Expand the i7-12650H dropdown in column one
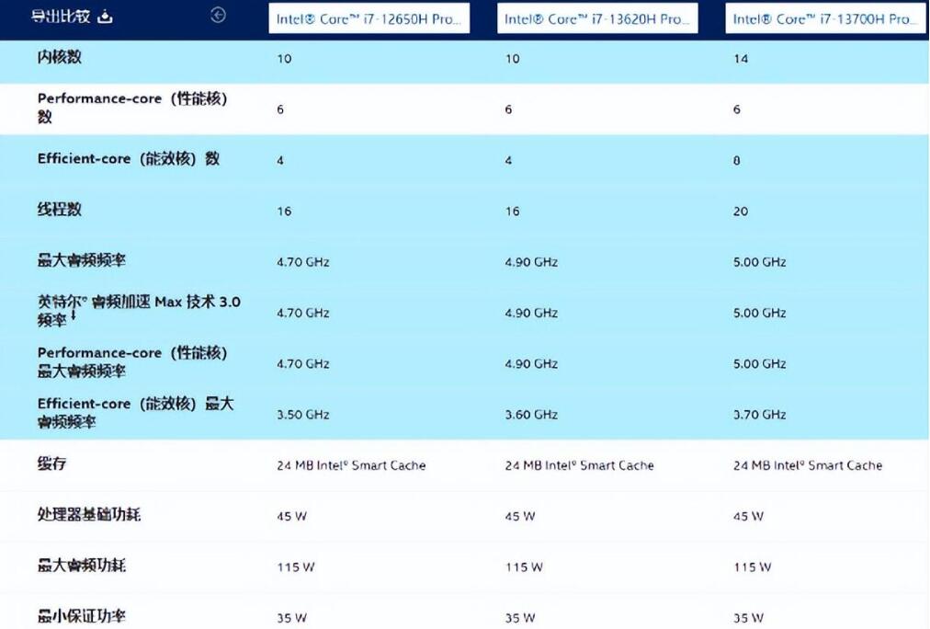Screen dimensions: 930x629 [369, 18]
